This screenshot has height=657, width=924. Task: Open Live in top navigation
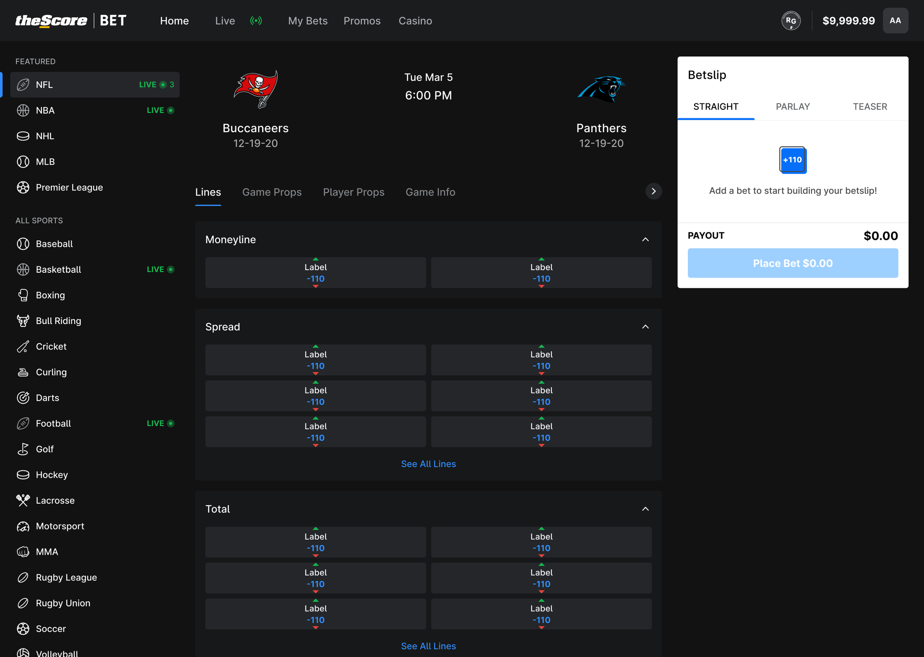[225, 21]
